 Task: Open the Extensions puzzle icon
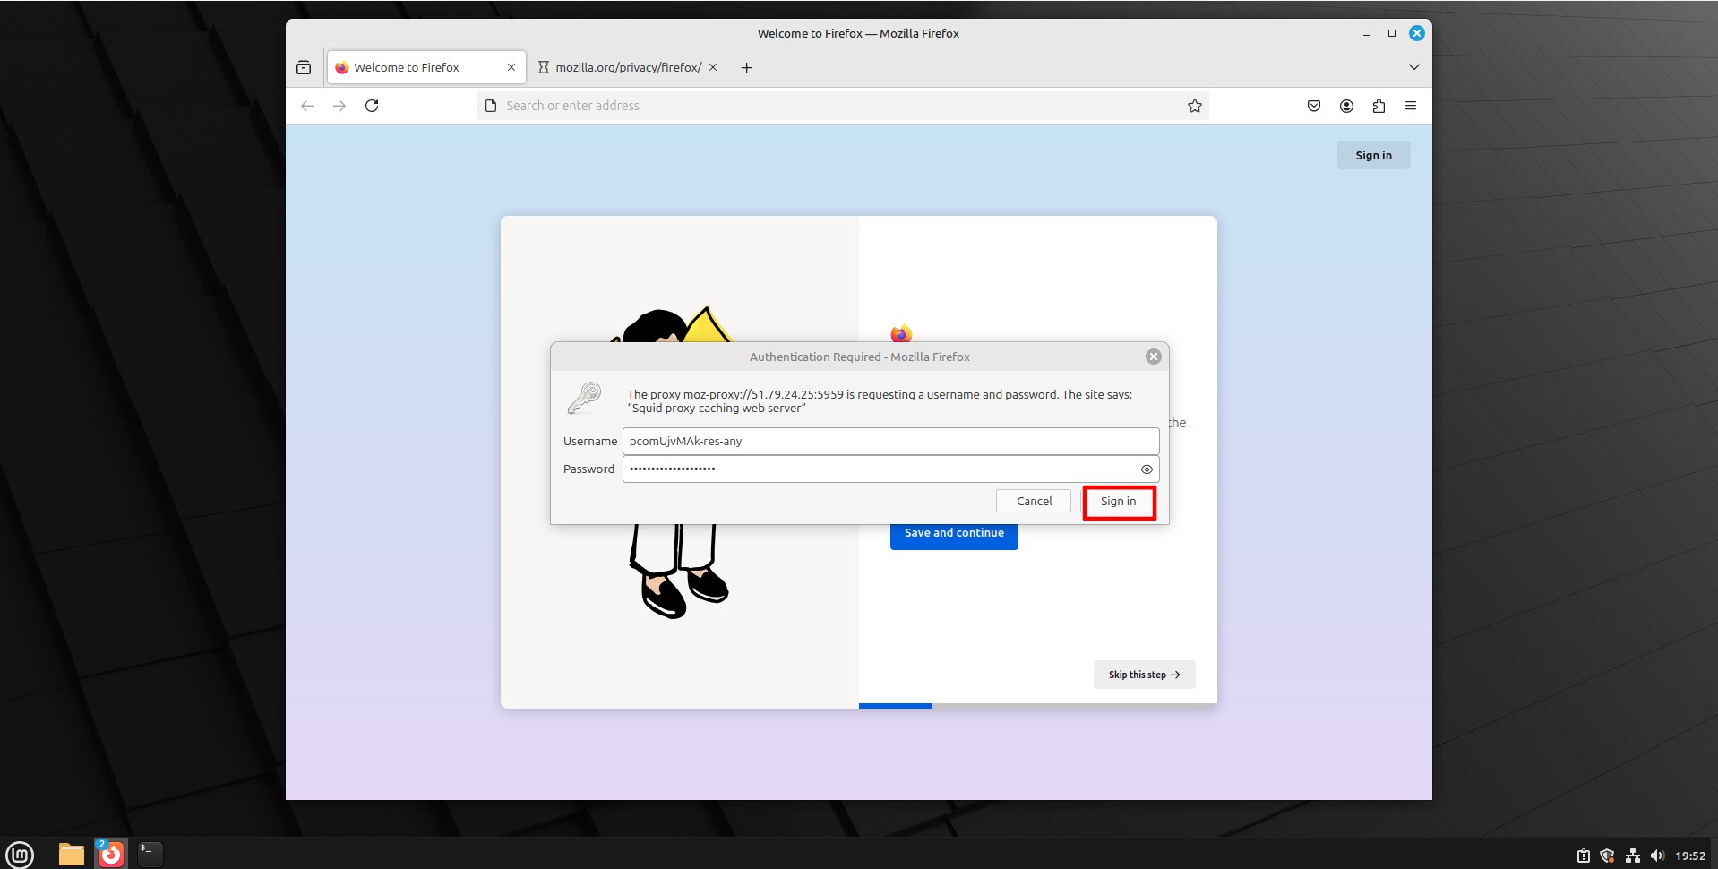1379,106
